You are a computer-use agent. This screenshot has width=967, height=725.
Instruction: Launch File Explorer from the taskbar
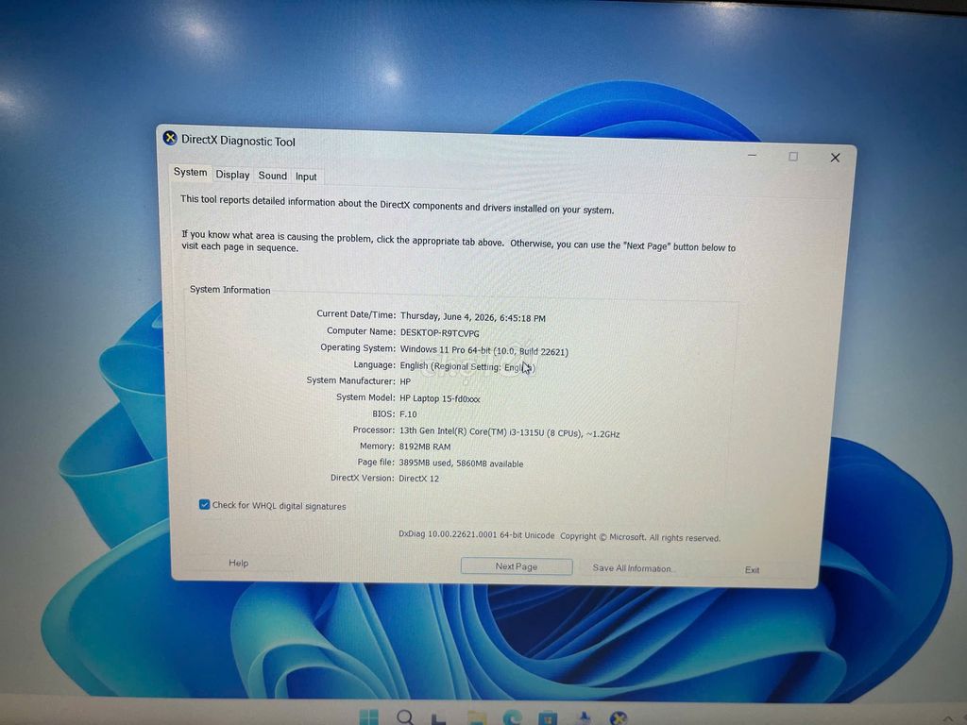[x=476, y=718]
